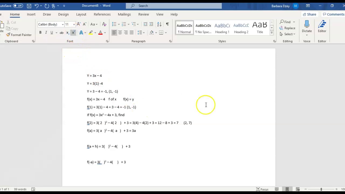Image resolution: width=345 pixels, height=194 pixels.
Task: Open the Paragraph dialog launcher
Action: [x=170, y=41]
